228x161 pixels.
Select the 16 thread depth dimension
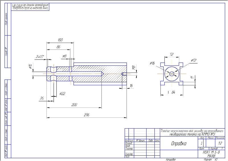(131, 86)
